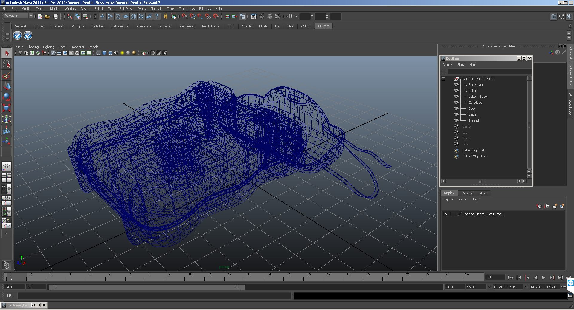The height and width of the screenshot is (310, 574).
Task: Click the Select camera icon in viewport toolbar
Action: click(20, 53)
